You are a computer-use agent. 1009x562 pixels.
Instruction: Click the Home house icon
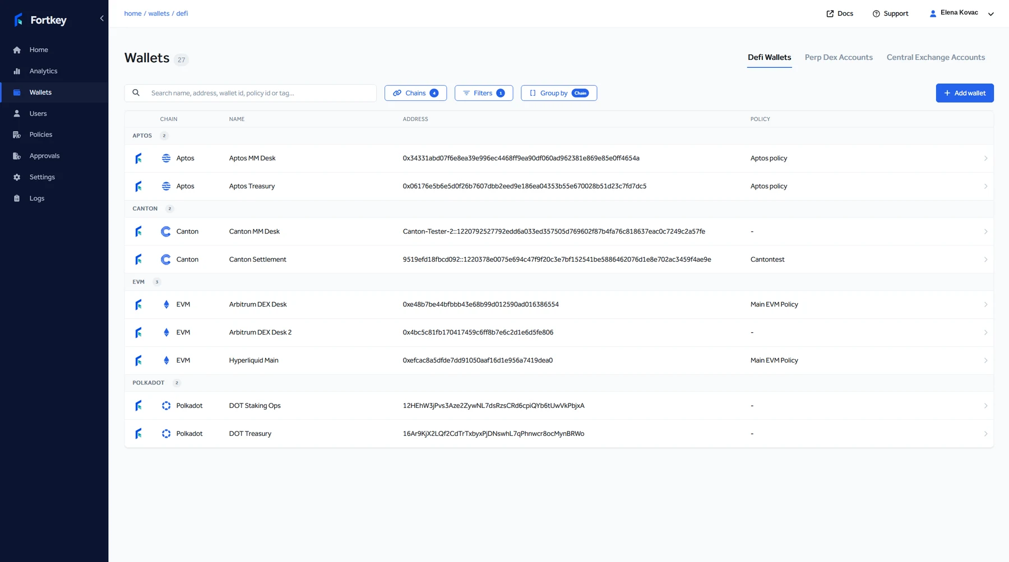(17, 50)
